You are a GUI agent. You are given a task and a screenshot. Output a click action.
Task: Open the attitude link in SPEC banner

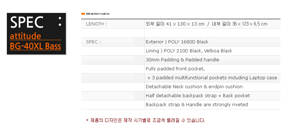click(x=25, y=36)
